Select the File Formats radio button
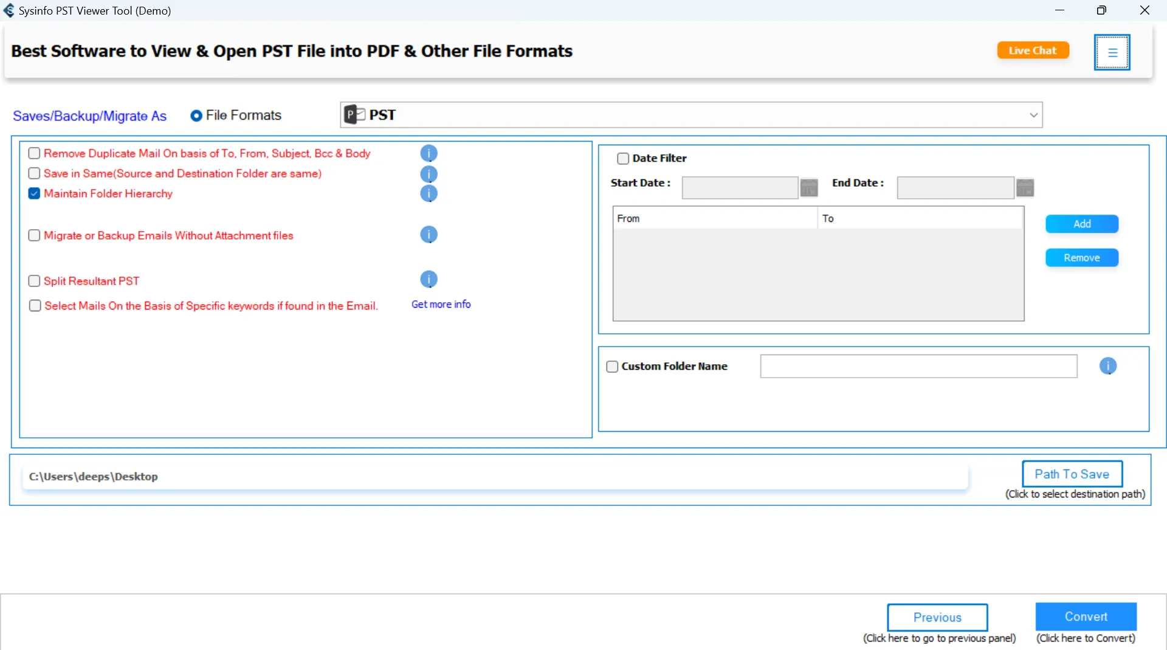The image size is (1167, 650). coord(196,116)
